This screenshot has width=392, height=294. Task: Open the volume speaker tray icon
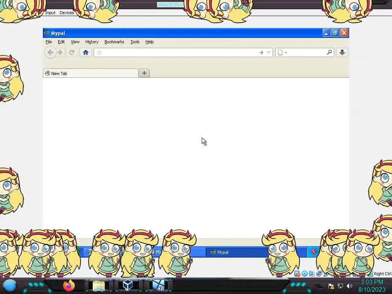(349, 286)
